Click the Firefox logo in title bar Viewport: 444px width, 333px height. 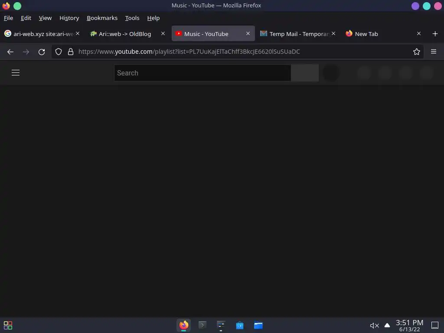6,6
